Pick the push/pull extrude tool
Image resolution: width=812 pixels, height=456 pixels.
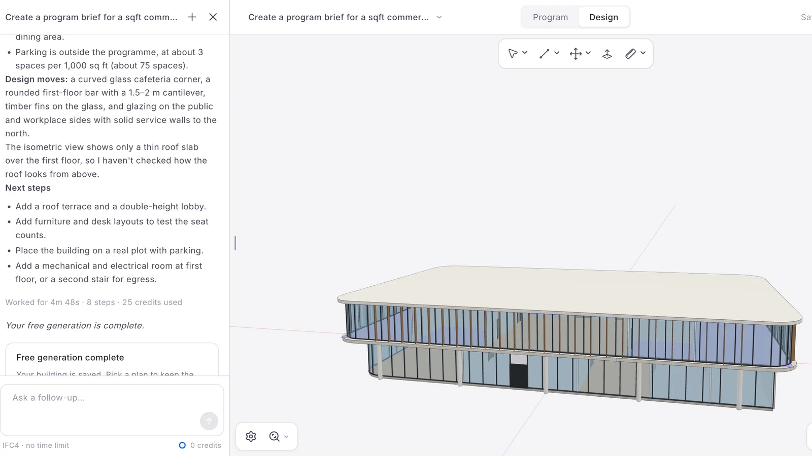(x=607, y=54)
